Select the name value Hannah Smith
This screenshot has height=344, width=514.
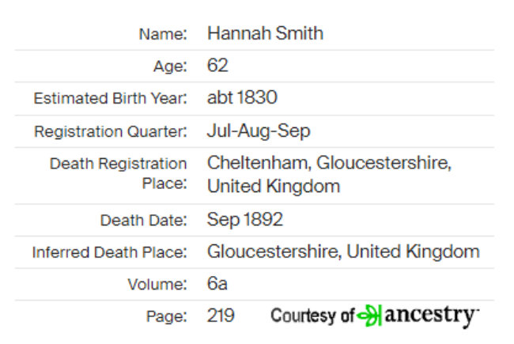pyautogui.click(x=265, y=33)
